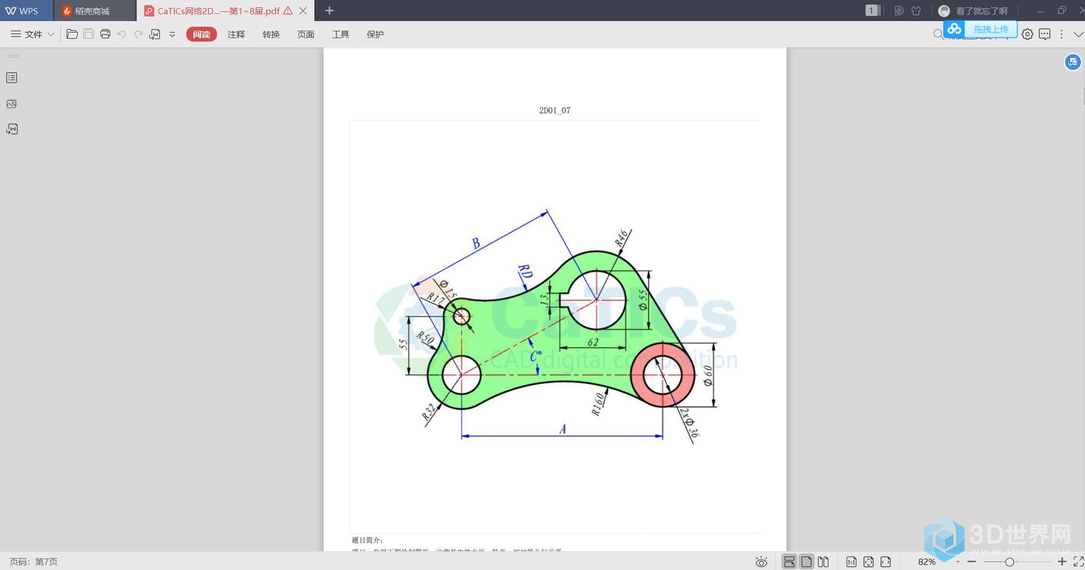Click the 拖拽上传 cloud upload button
The width and height of the screenshot is (1085, 570).
tap(980, 28)
